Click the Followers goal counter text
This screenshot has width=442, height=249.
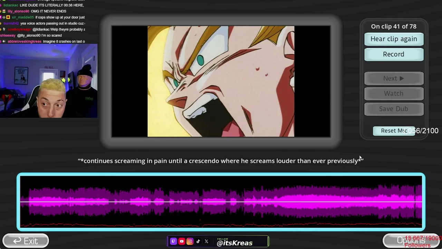coord(423,242)
